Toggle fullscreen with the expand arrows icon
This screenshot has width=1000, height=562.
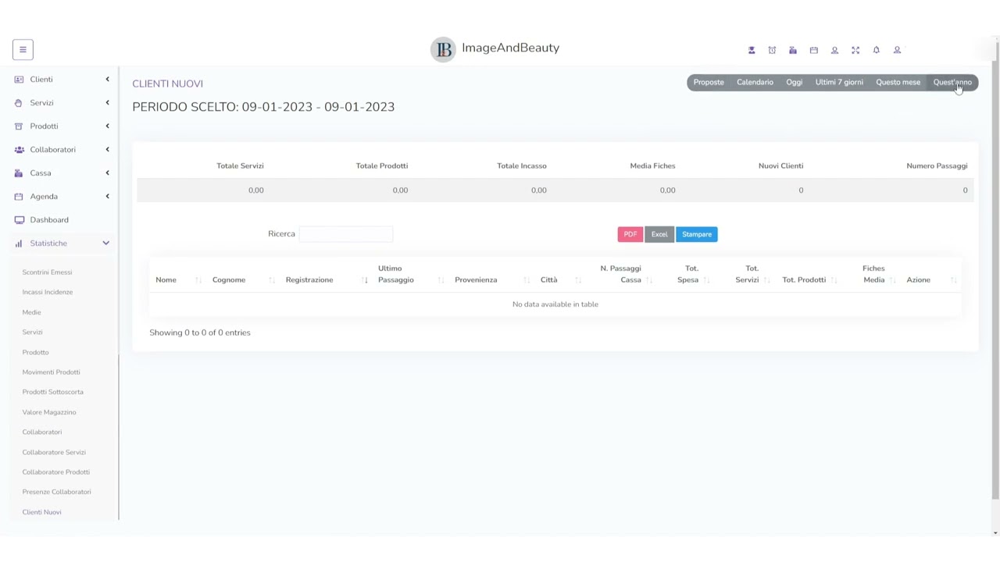pyautogui.click(x=855, y=50)
